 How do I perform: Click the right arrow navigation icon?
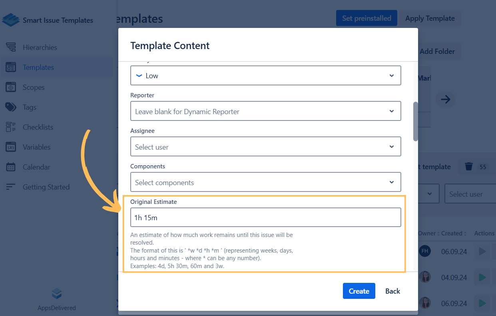445,99
